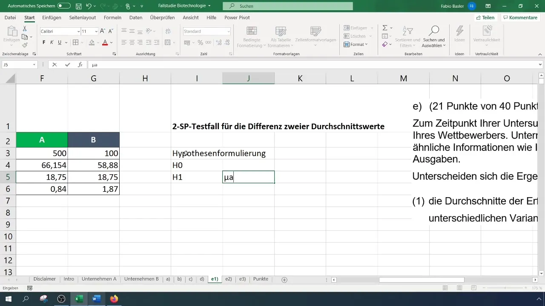Click the format painter brush icon
Viewport: 545px width, 306px height.
tap(25, 45)
